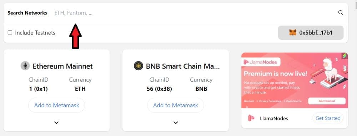Image resolution: width=357 pixels, height=136 pixels.
Task: Expand BNB Smart Chain card chevron
Action: pos(176,123)
